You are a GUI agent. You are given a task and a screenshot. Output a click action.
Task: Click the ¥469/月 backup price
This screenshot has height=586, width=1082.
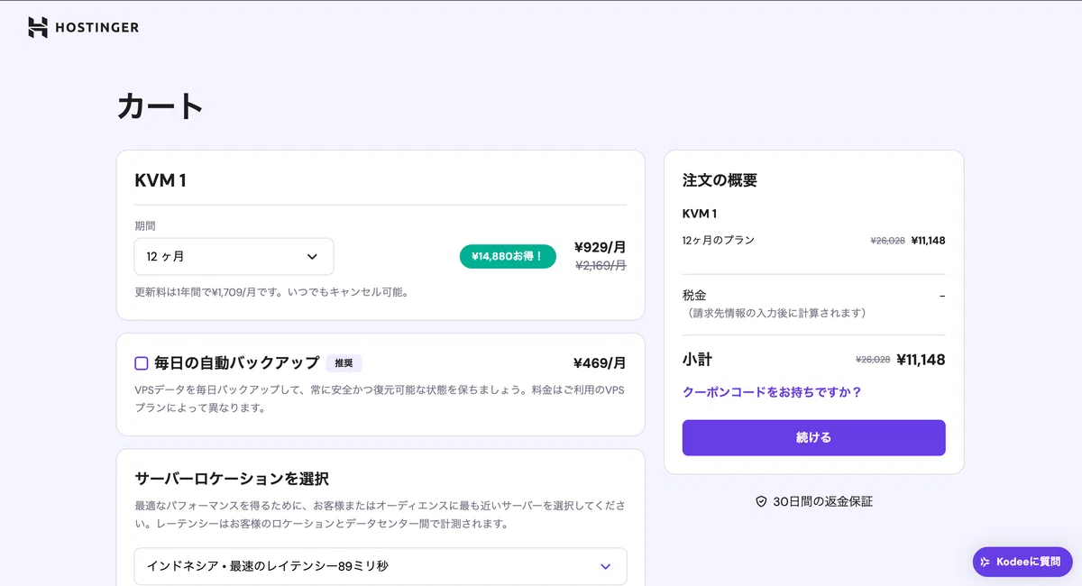click(600, 363)
